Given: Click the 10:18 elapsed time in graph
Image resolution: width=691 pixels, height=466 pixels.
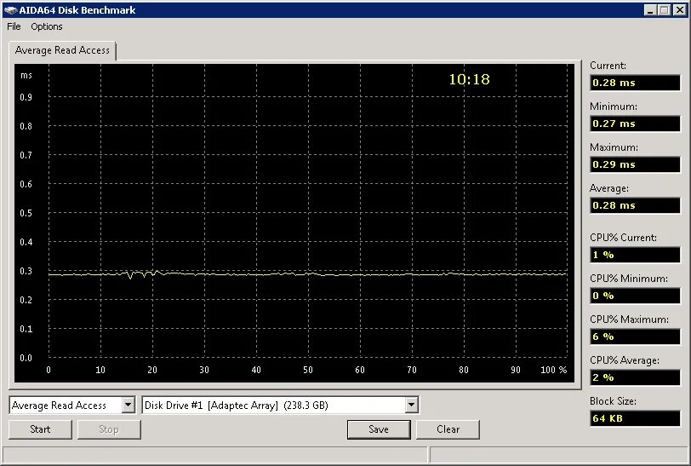Looking at the screenshot, I should pyautogui.click(x=469, y=79).
